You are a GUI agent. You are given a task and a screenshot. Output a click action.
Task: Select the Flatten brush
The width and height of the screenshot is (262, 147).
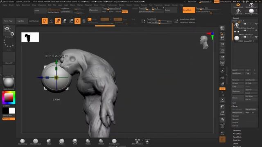(x=88, y=142)
